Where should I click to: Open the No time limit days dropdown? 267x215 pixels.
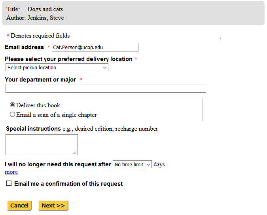pos(132,164)
